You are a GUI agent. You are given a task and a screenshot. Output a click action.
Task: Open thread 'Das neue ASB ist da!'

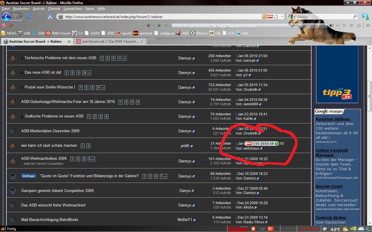[x=43, y=72]
